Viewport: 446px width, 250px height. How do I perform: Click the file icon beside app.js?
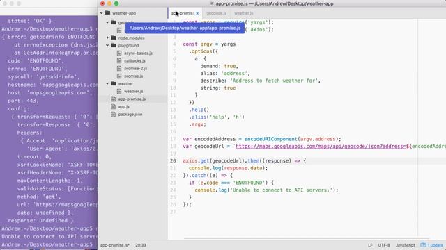(113, 106)
